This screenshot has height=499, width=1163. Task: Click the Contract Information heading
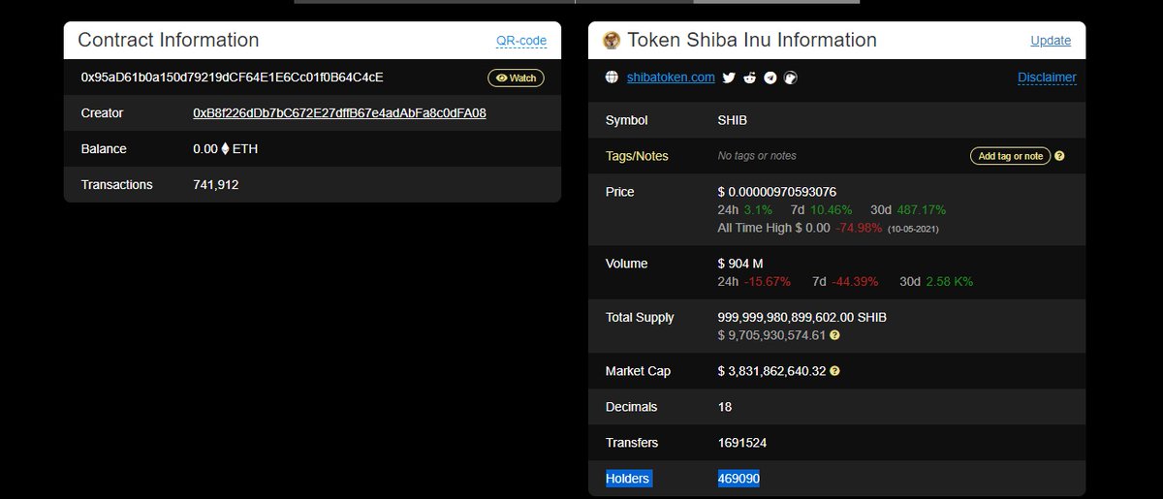[x=169, y=40]
